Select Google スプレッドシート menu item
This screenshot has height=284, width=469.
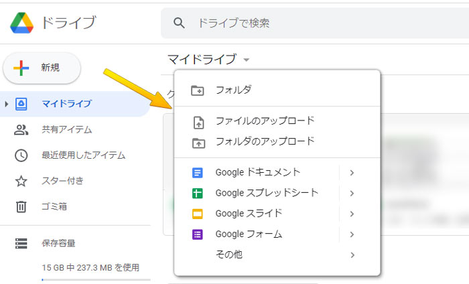coord(277,193)
